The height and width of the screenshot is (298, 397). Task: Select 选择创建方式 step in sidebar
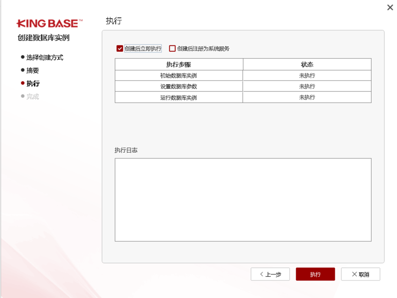pyautogui.click(x=45, y=57)
